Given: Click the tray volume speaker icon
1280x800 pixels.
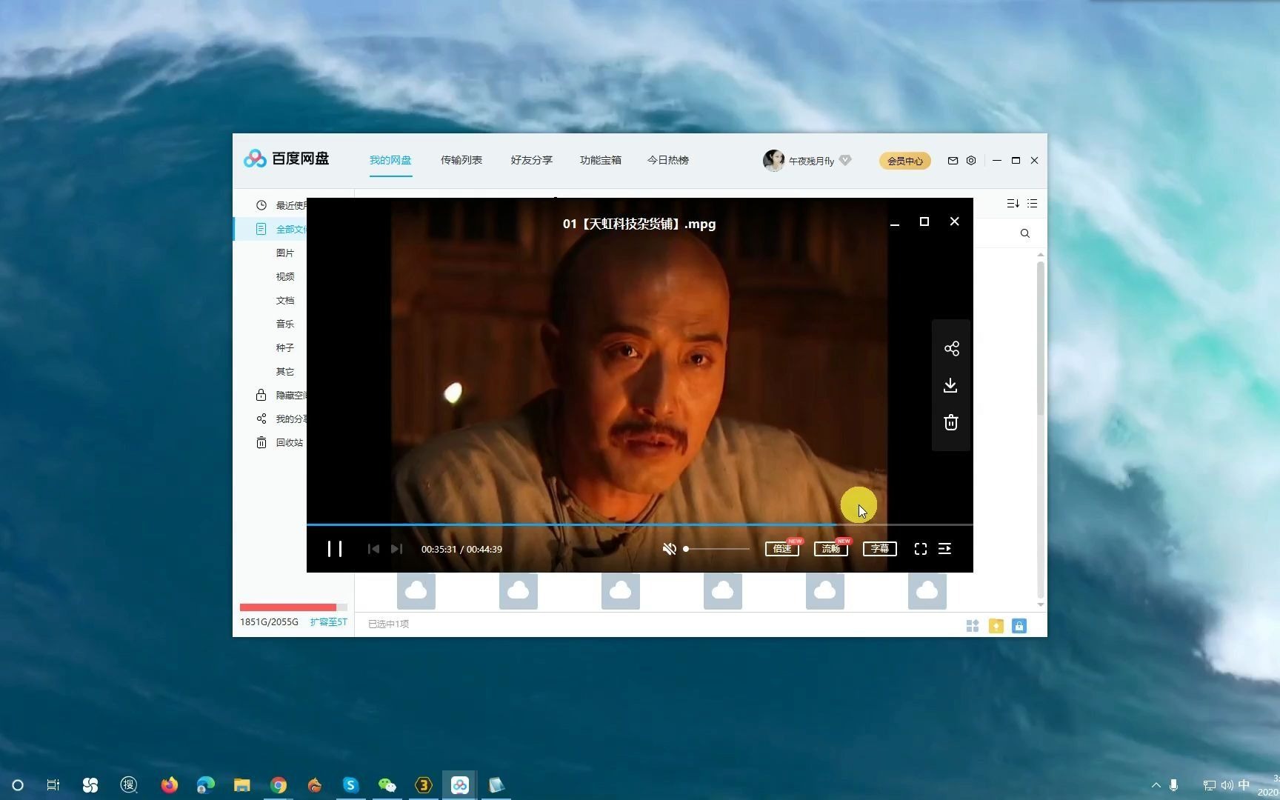Looking at the screenshot, I should click(1227, 785).
